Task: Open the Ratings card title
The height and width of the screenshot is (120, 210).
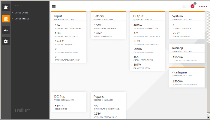Action: coord(178,48)
